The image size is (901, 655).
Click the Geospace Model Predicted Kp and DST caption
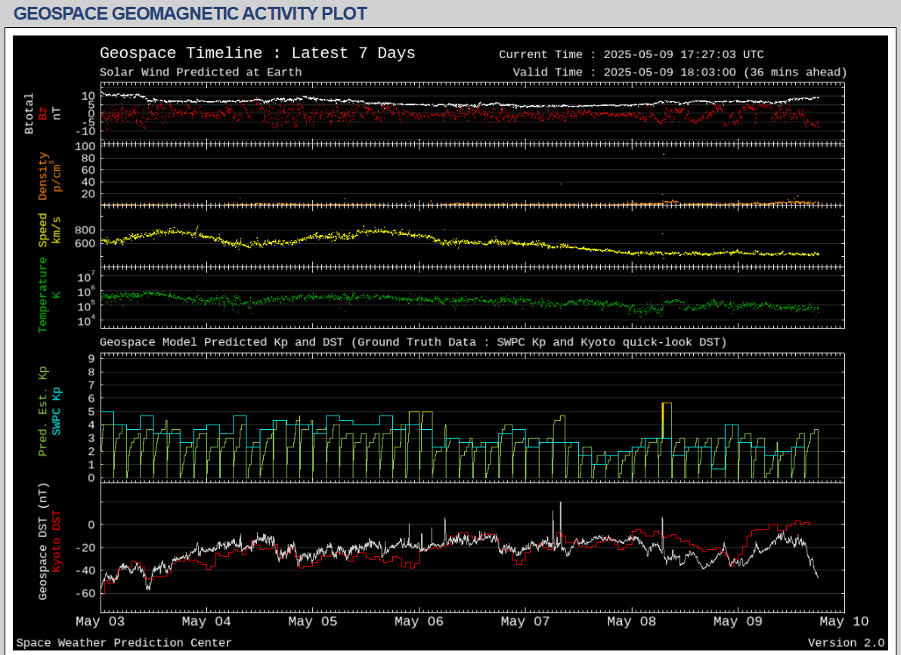(413, 342)
